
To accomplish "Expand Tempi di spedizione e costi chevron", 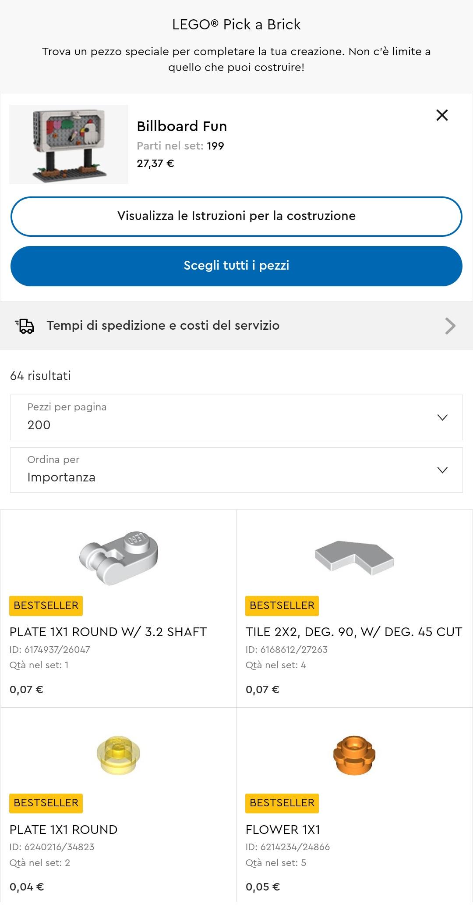I will [x=450, y=326].
